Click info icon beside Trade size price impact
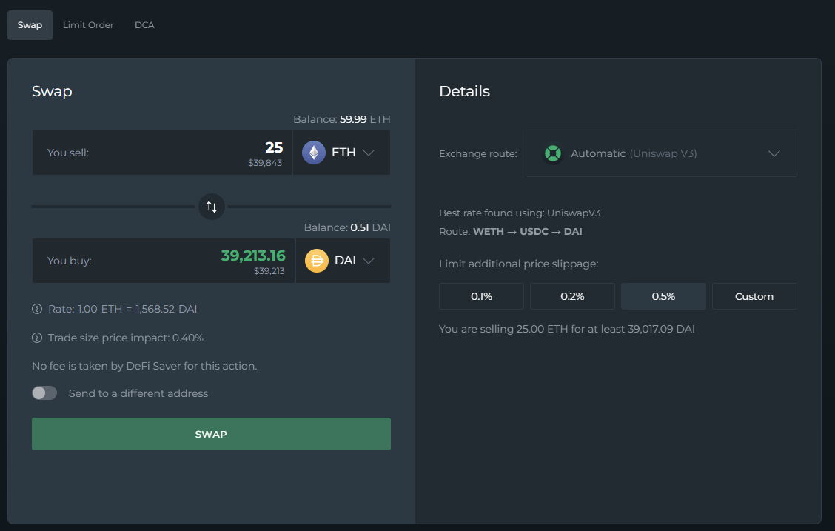Image resolution: width=835 pixels, height=531 pixels. tap(37, 338)
